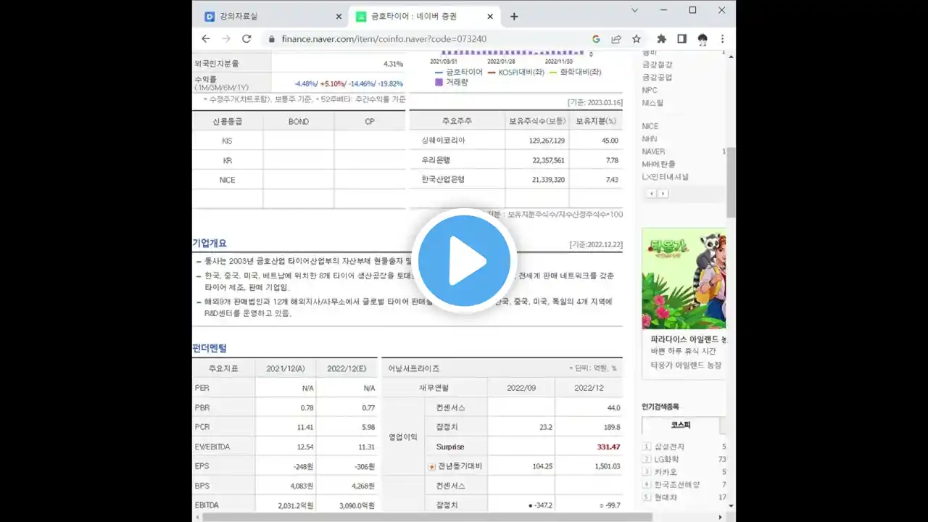Open 금강공업 in the right sidebar list
928x522 pixels.
(657, 77)
